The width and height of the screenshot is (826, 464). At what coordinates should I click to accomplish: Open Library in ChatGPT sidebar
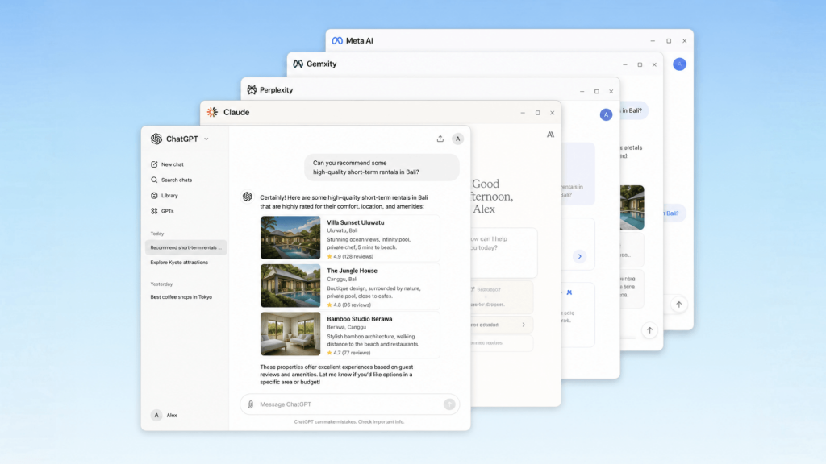point(165,195)
